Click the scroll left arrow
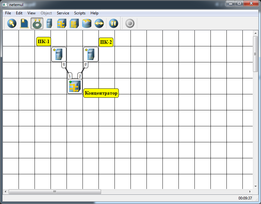This screenshot has height=204, width=261. [5, 192]
